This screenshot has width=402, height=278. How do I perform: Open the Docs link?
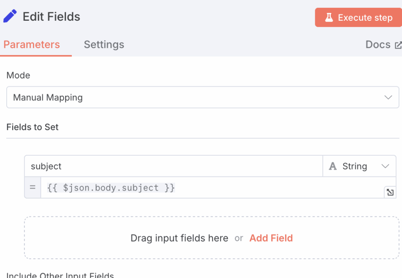[378, 45]
